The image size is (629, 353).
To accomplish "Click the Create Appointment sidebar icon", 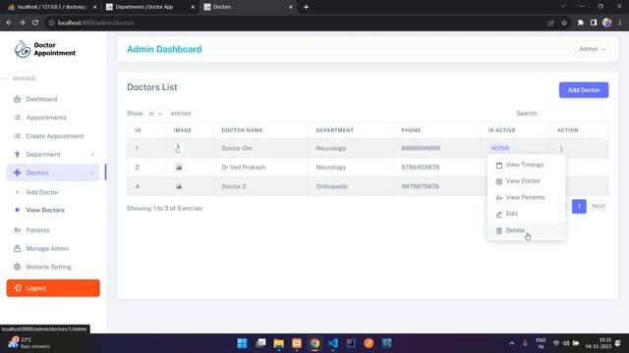I will [17, 136].
